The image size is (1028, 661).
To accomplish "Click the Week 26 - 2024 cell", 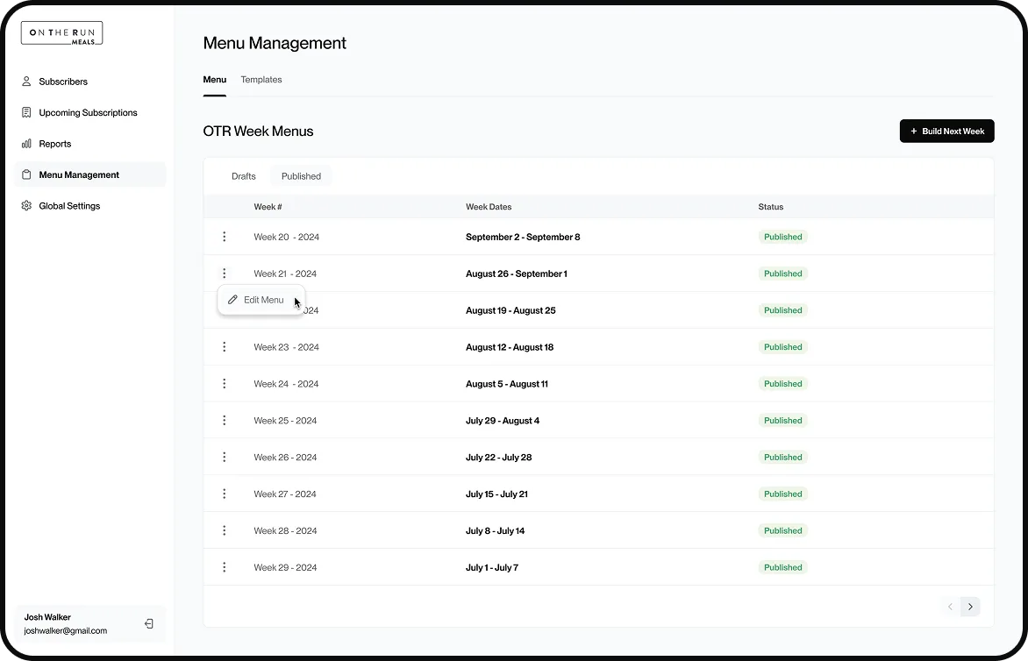I will [285, 458].
